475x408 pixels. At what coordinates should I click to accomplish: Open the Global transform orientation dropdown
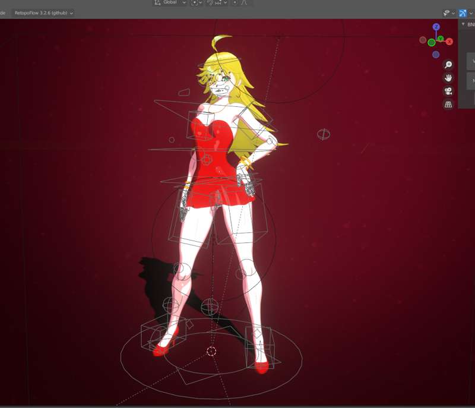coord(170,2)
